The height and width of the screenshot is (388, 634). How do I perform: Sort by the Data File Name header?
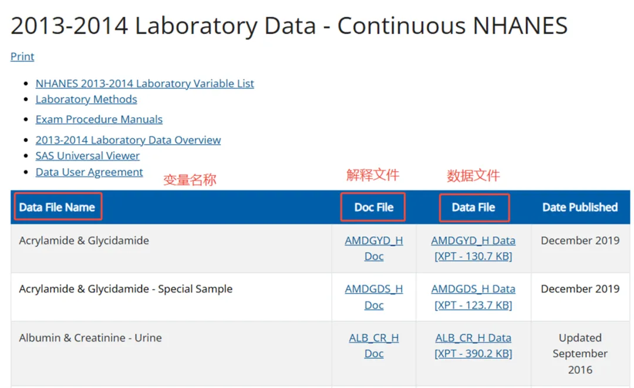coord(57,207)
